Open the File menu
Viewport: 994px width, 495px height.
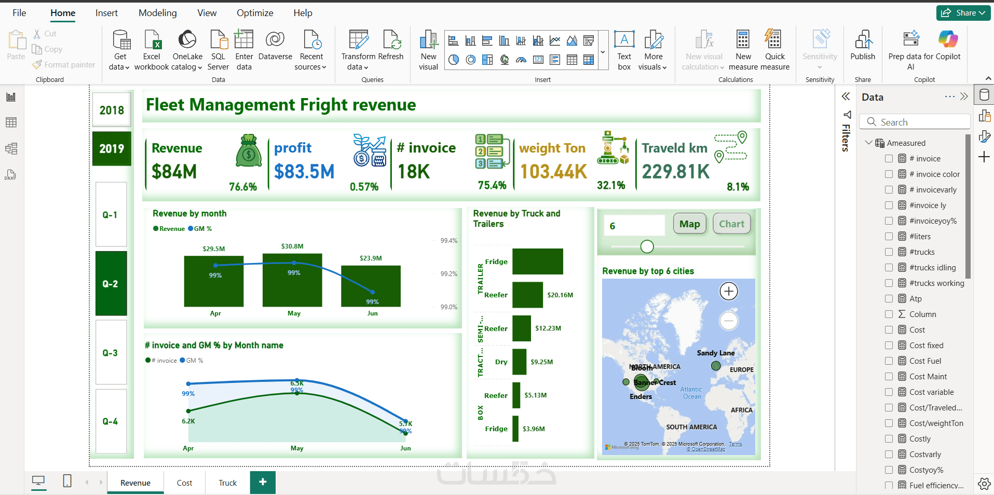[19, 13]
